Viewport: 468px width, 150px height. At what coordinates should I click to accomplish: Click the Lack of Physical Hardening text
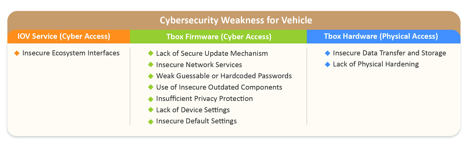click(376, 64)
